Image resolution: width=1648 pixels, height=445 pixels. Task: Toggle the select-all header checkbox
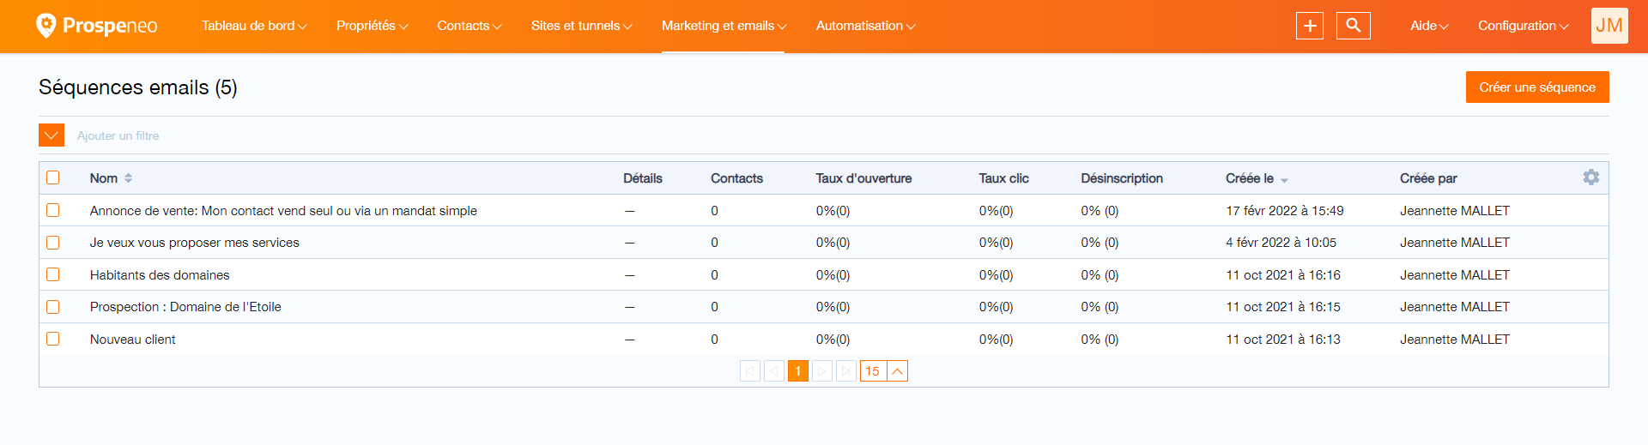coord(53,177)
